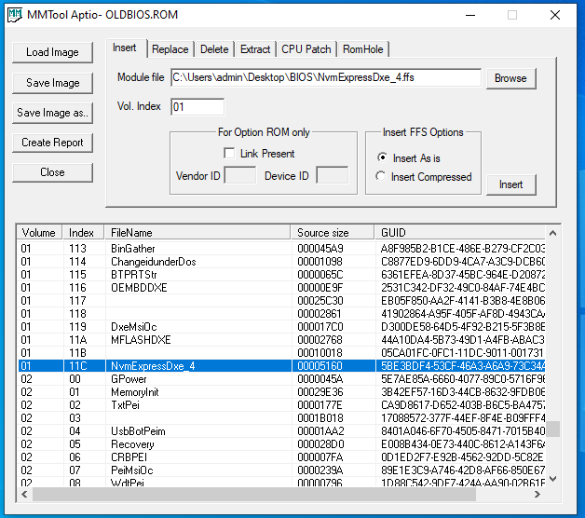Click the horizontal scroll left arrow
This screenshot has width=585, height=518.
pyautogui.click(x=24, y=495)
